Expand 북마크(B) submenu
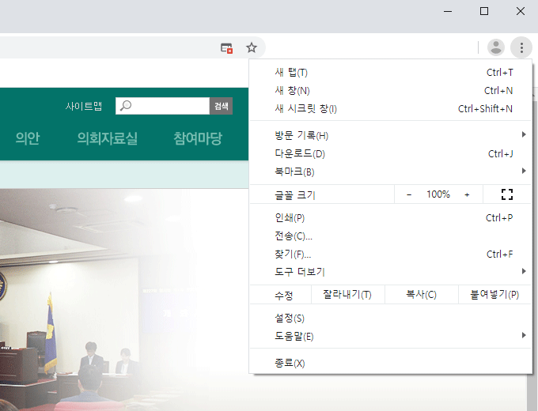 point(391,172)
